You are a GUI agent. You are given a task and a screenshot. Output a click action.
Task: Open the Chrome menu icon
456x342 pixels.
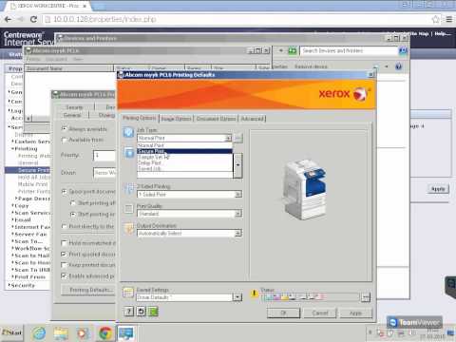click(449, 19)
